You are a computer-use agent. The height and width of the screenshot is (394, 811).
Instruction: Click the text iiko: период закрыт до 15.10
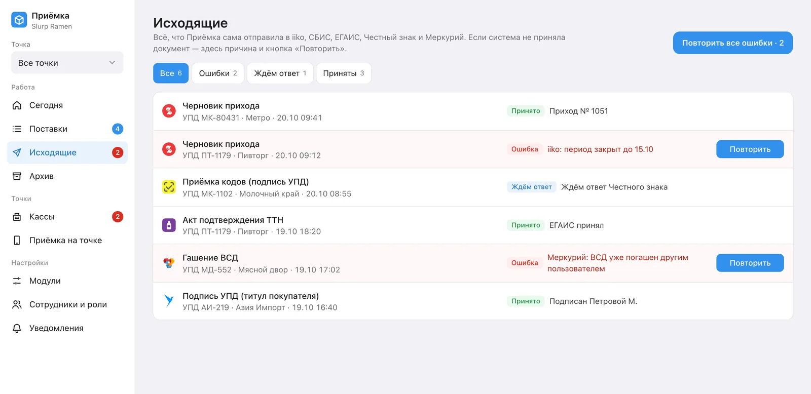tap(600, 149)
